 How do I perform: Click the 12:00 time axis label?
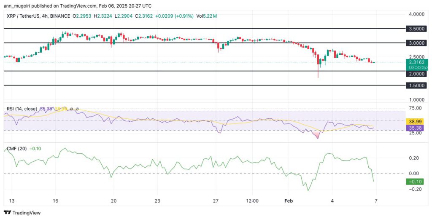252,201
